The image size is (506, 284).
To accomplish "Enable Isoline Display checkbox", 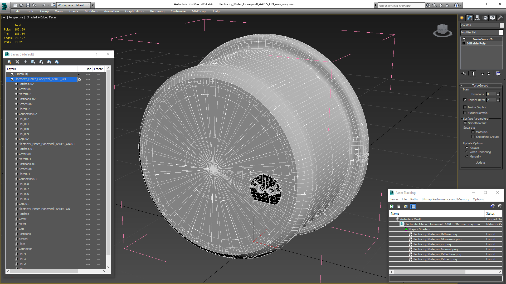I will (465, 107).
